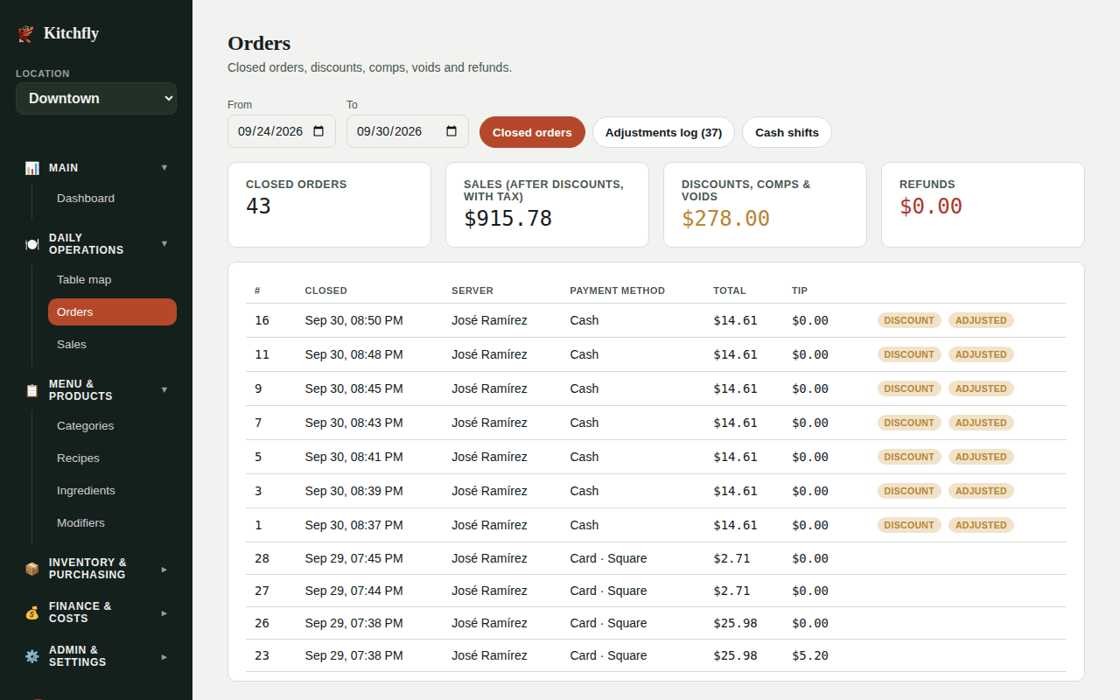This screenshot has width=1120, height=700.
Task: Click the Adjusted badge on order 11
Action: tap(981, 354)
